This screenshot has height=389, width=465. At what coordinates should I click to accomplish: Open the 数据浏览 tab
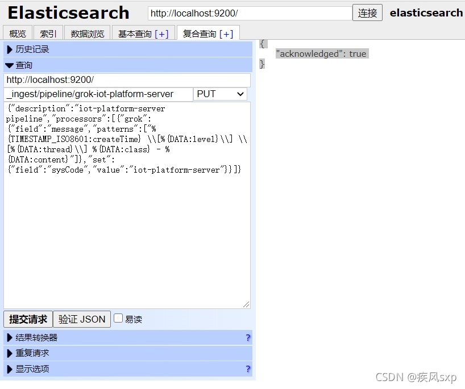point(87,34)
